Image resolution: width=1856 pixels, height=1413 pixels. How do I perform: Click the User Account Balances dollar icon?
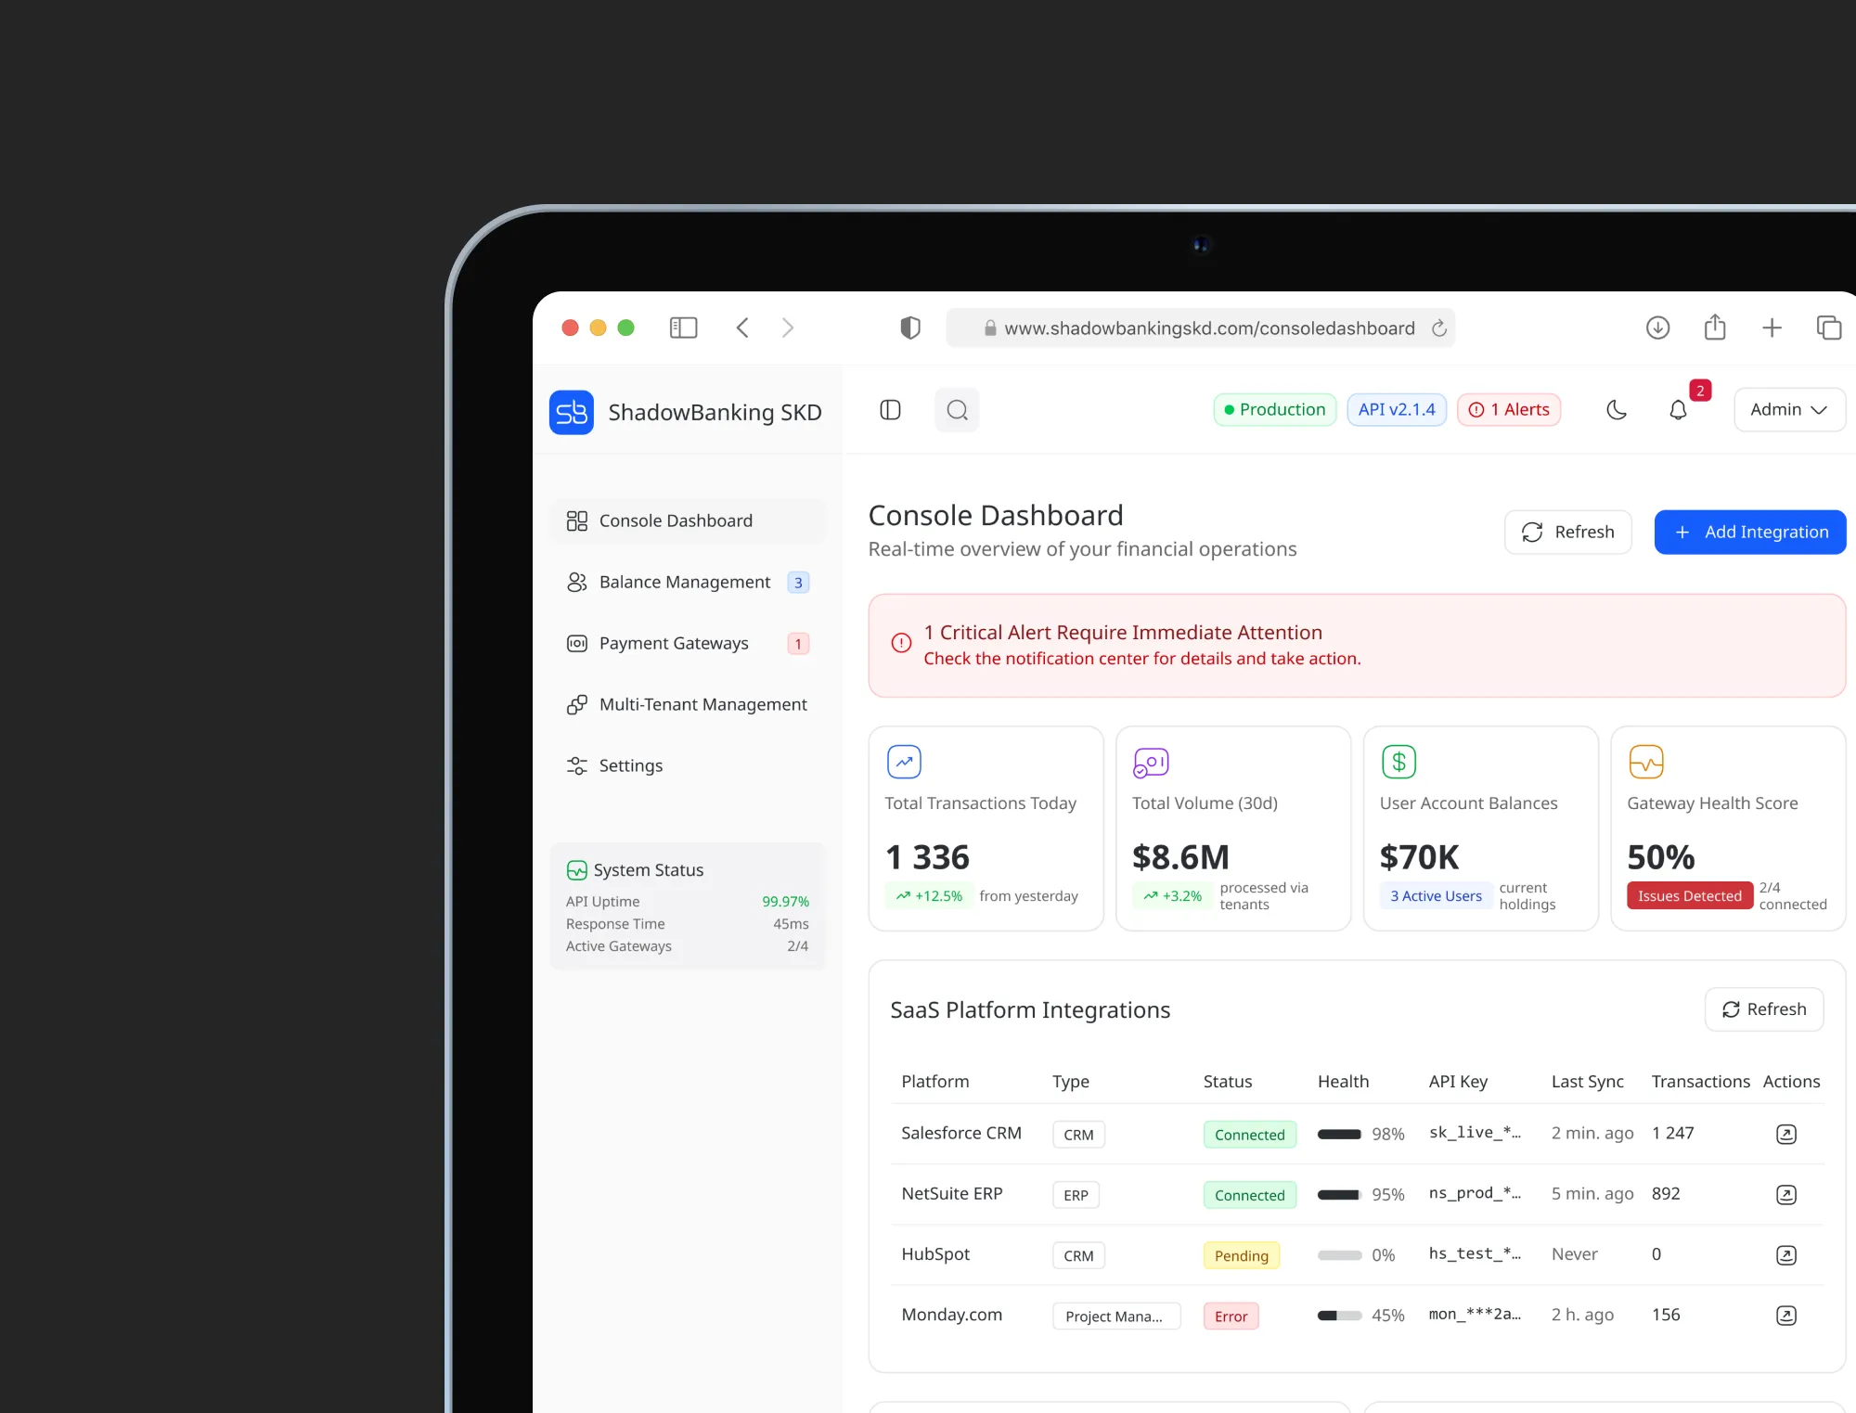click(1398, 762)
